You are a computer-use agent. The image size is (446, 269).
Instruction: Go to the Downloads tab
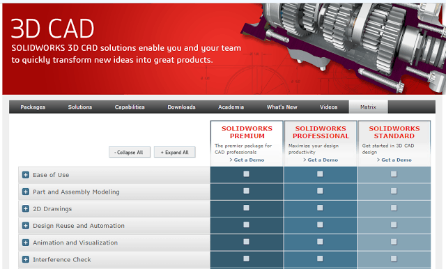(181, 107)
